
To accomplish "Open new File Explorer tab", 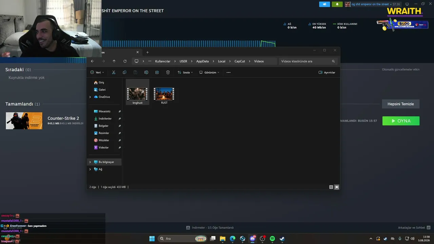I will click(147, 52).
